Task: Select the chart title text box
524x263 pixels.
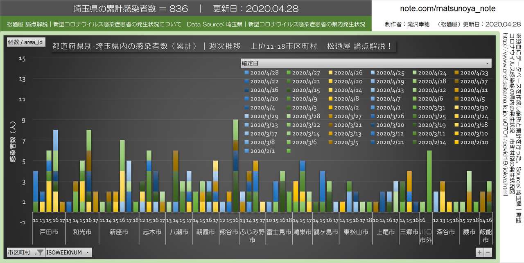Action: [x=222, y=46]
